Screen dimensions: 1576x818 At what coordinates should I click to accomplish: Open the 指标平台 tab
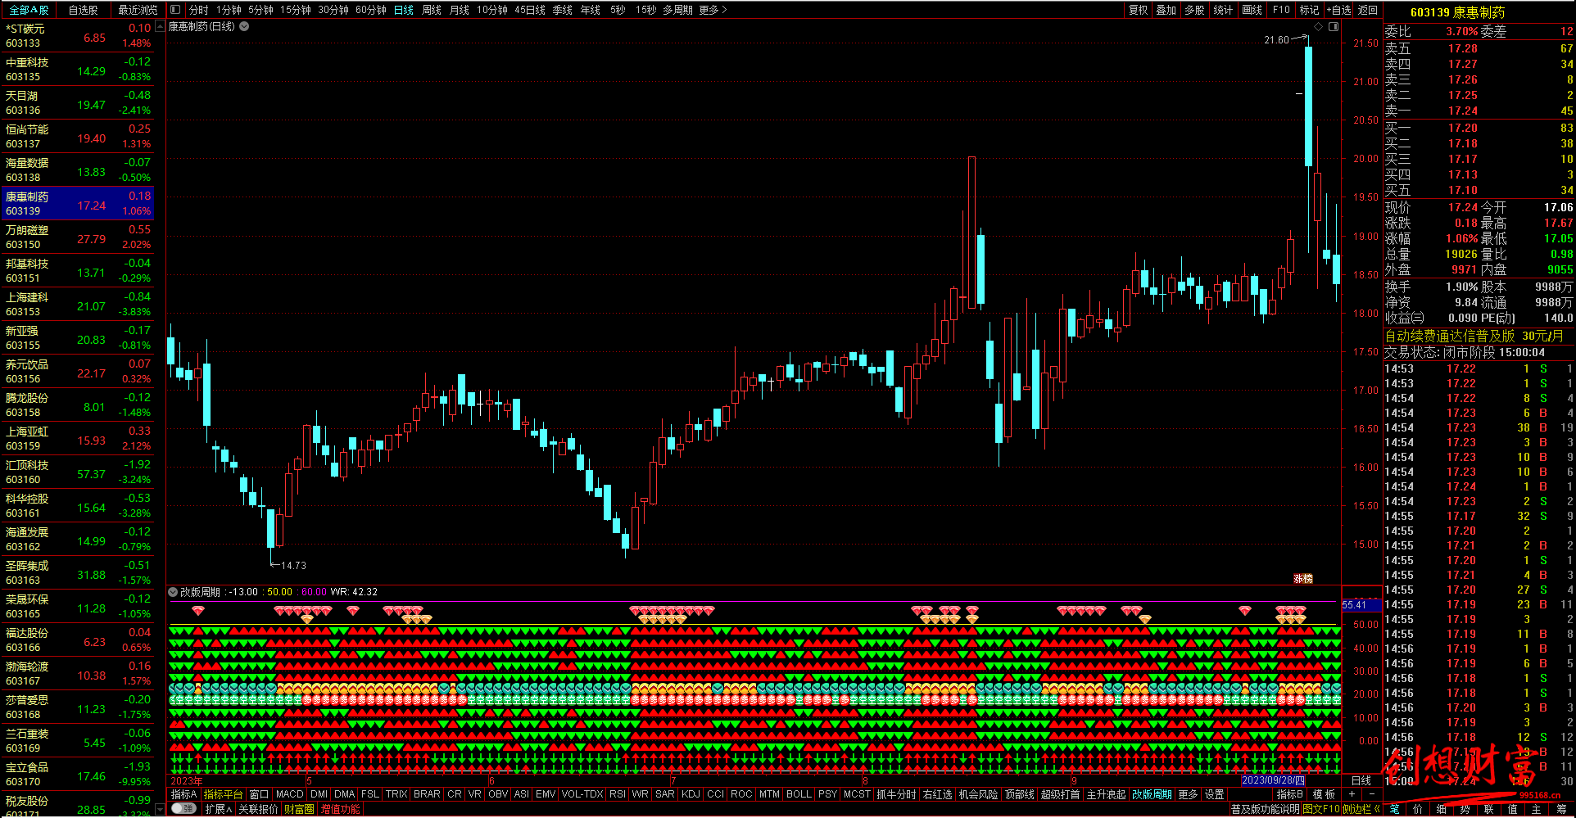pos(223,794)
